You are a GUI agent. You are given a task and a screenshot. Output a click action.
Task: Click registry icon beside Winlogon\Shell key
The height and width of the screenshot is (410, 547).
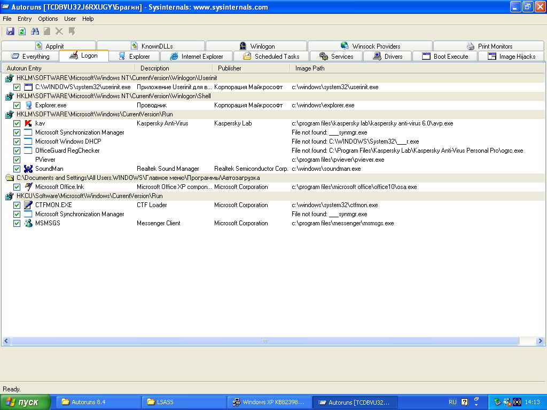point(10,96)
